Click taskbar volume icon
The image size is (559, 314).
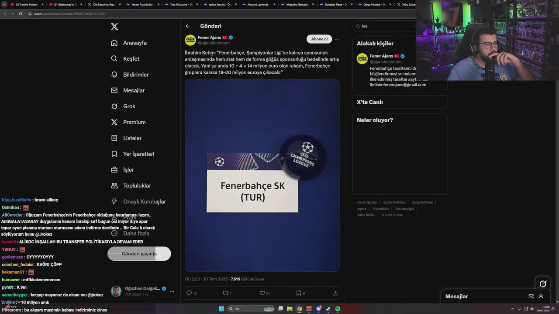pos(531,309)
